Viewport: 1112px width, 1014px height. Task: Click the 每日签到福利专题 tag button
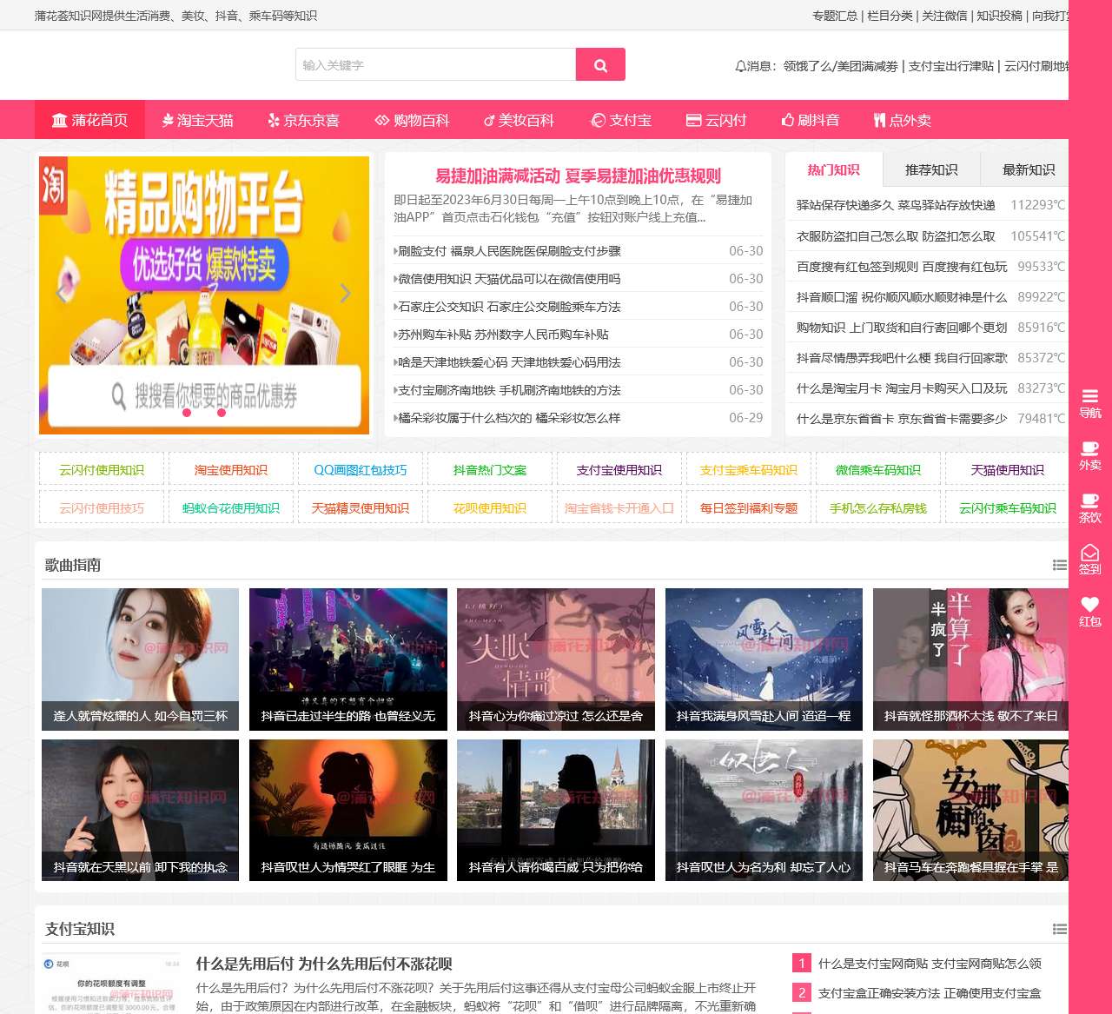click(749, 508)
